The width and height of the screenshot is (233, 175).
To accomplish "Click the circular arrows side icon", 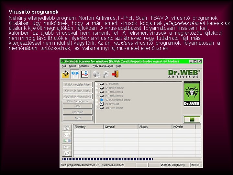I will [67, 153].
